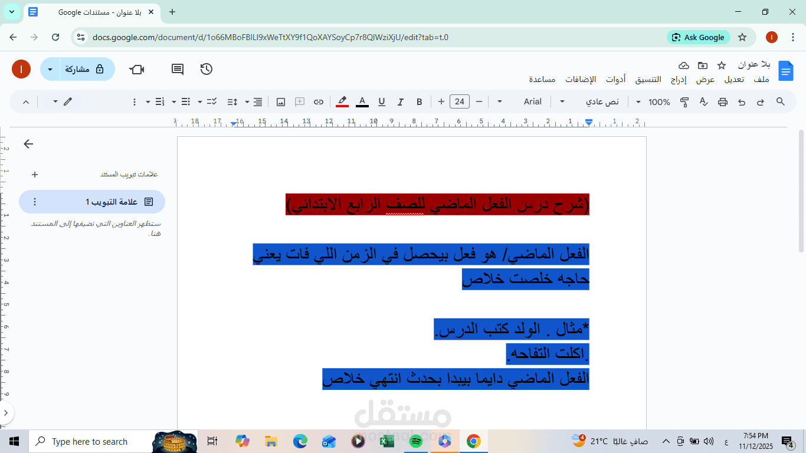Activate the paint format tool
This screenshot has width=806, height=453.
pos(684,102)
